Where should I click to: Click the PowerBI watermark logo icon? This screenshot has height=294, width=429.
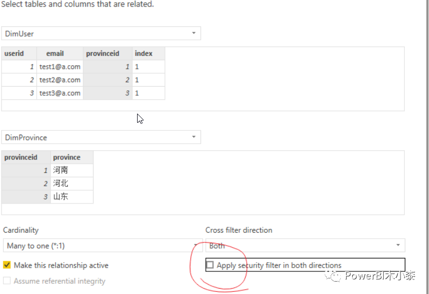click(x=333, y=276)
